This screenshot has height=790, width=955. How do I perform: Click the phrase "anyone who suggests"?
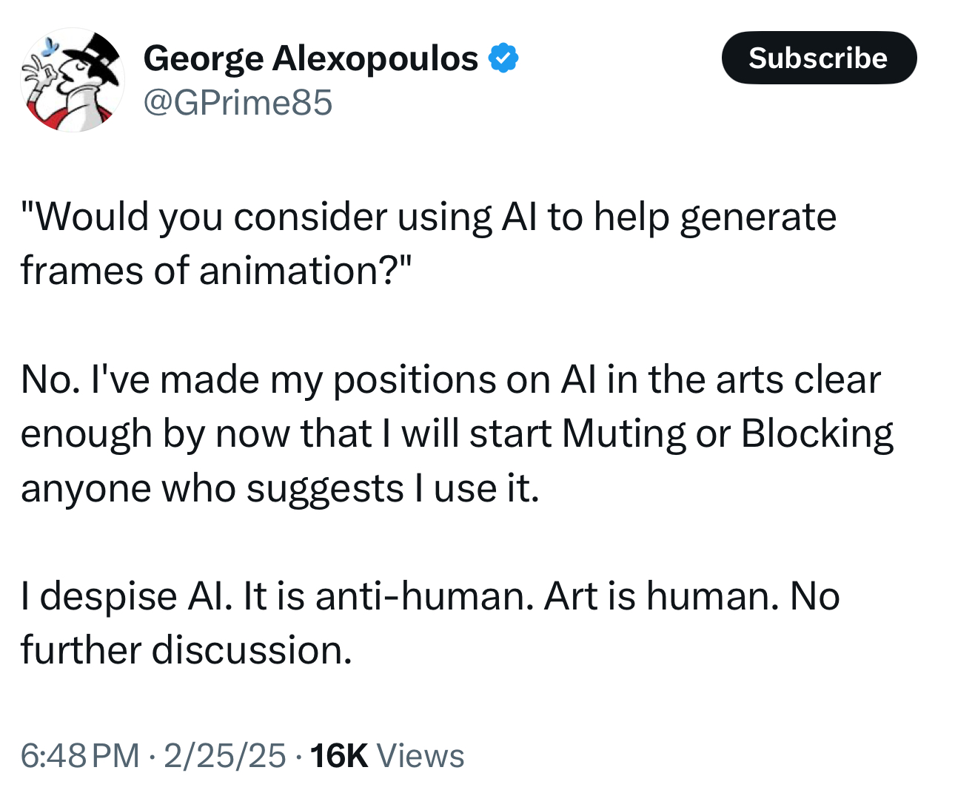click(x=212, y=489)
